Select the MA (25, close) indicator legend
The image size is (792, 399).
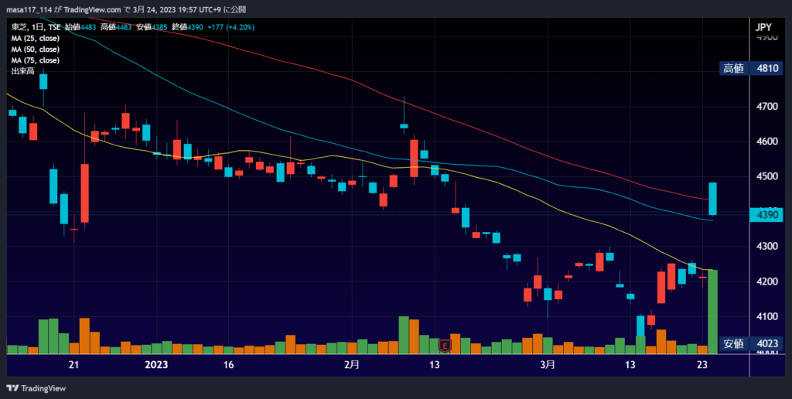click(x=36, y=39)
